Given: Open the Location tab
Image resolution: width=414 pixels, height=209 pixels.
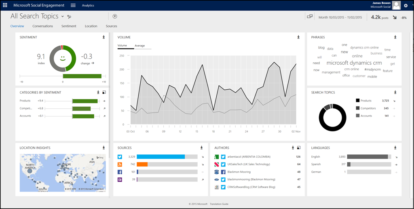Looking at the screenshot, I should point(91,26).
